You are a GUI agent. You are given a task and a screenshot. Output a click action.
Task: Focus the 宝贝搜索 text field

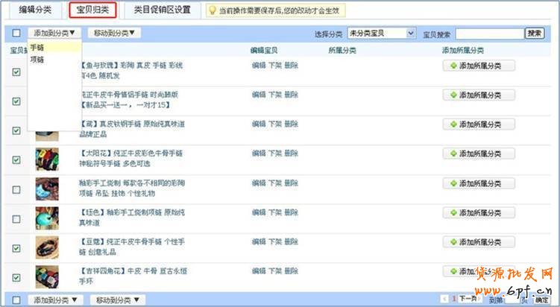click(488, 34)
